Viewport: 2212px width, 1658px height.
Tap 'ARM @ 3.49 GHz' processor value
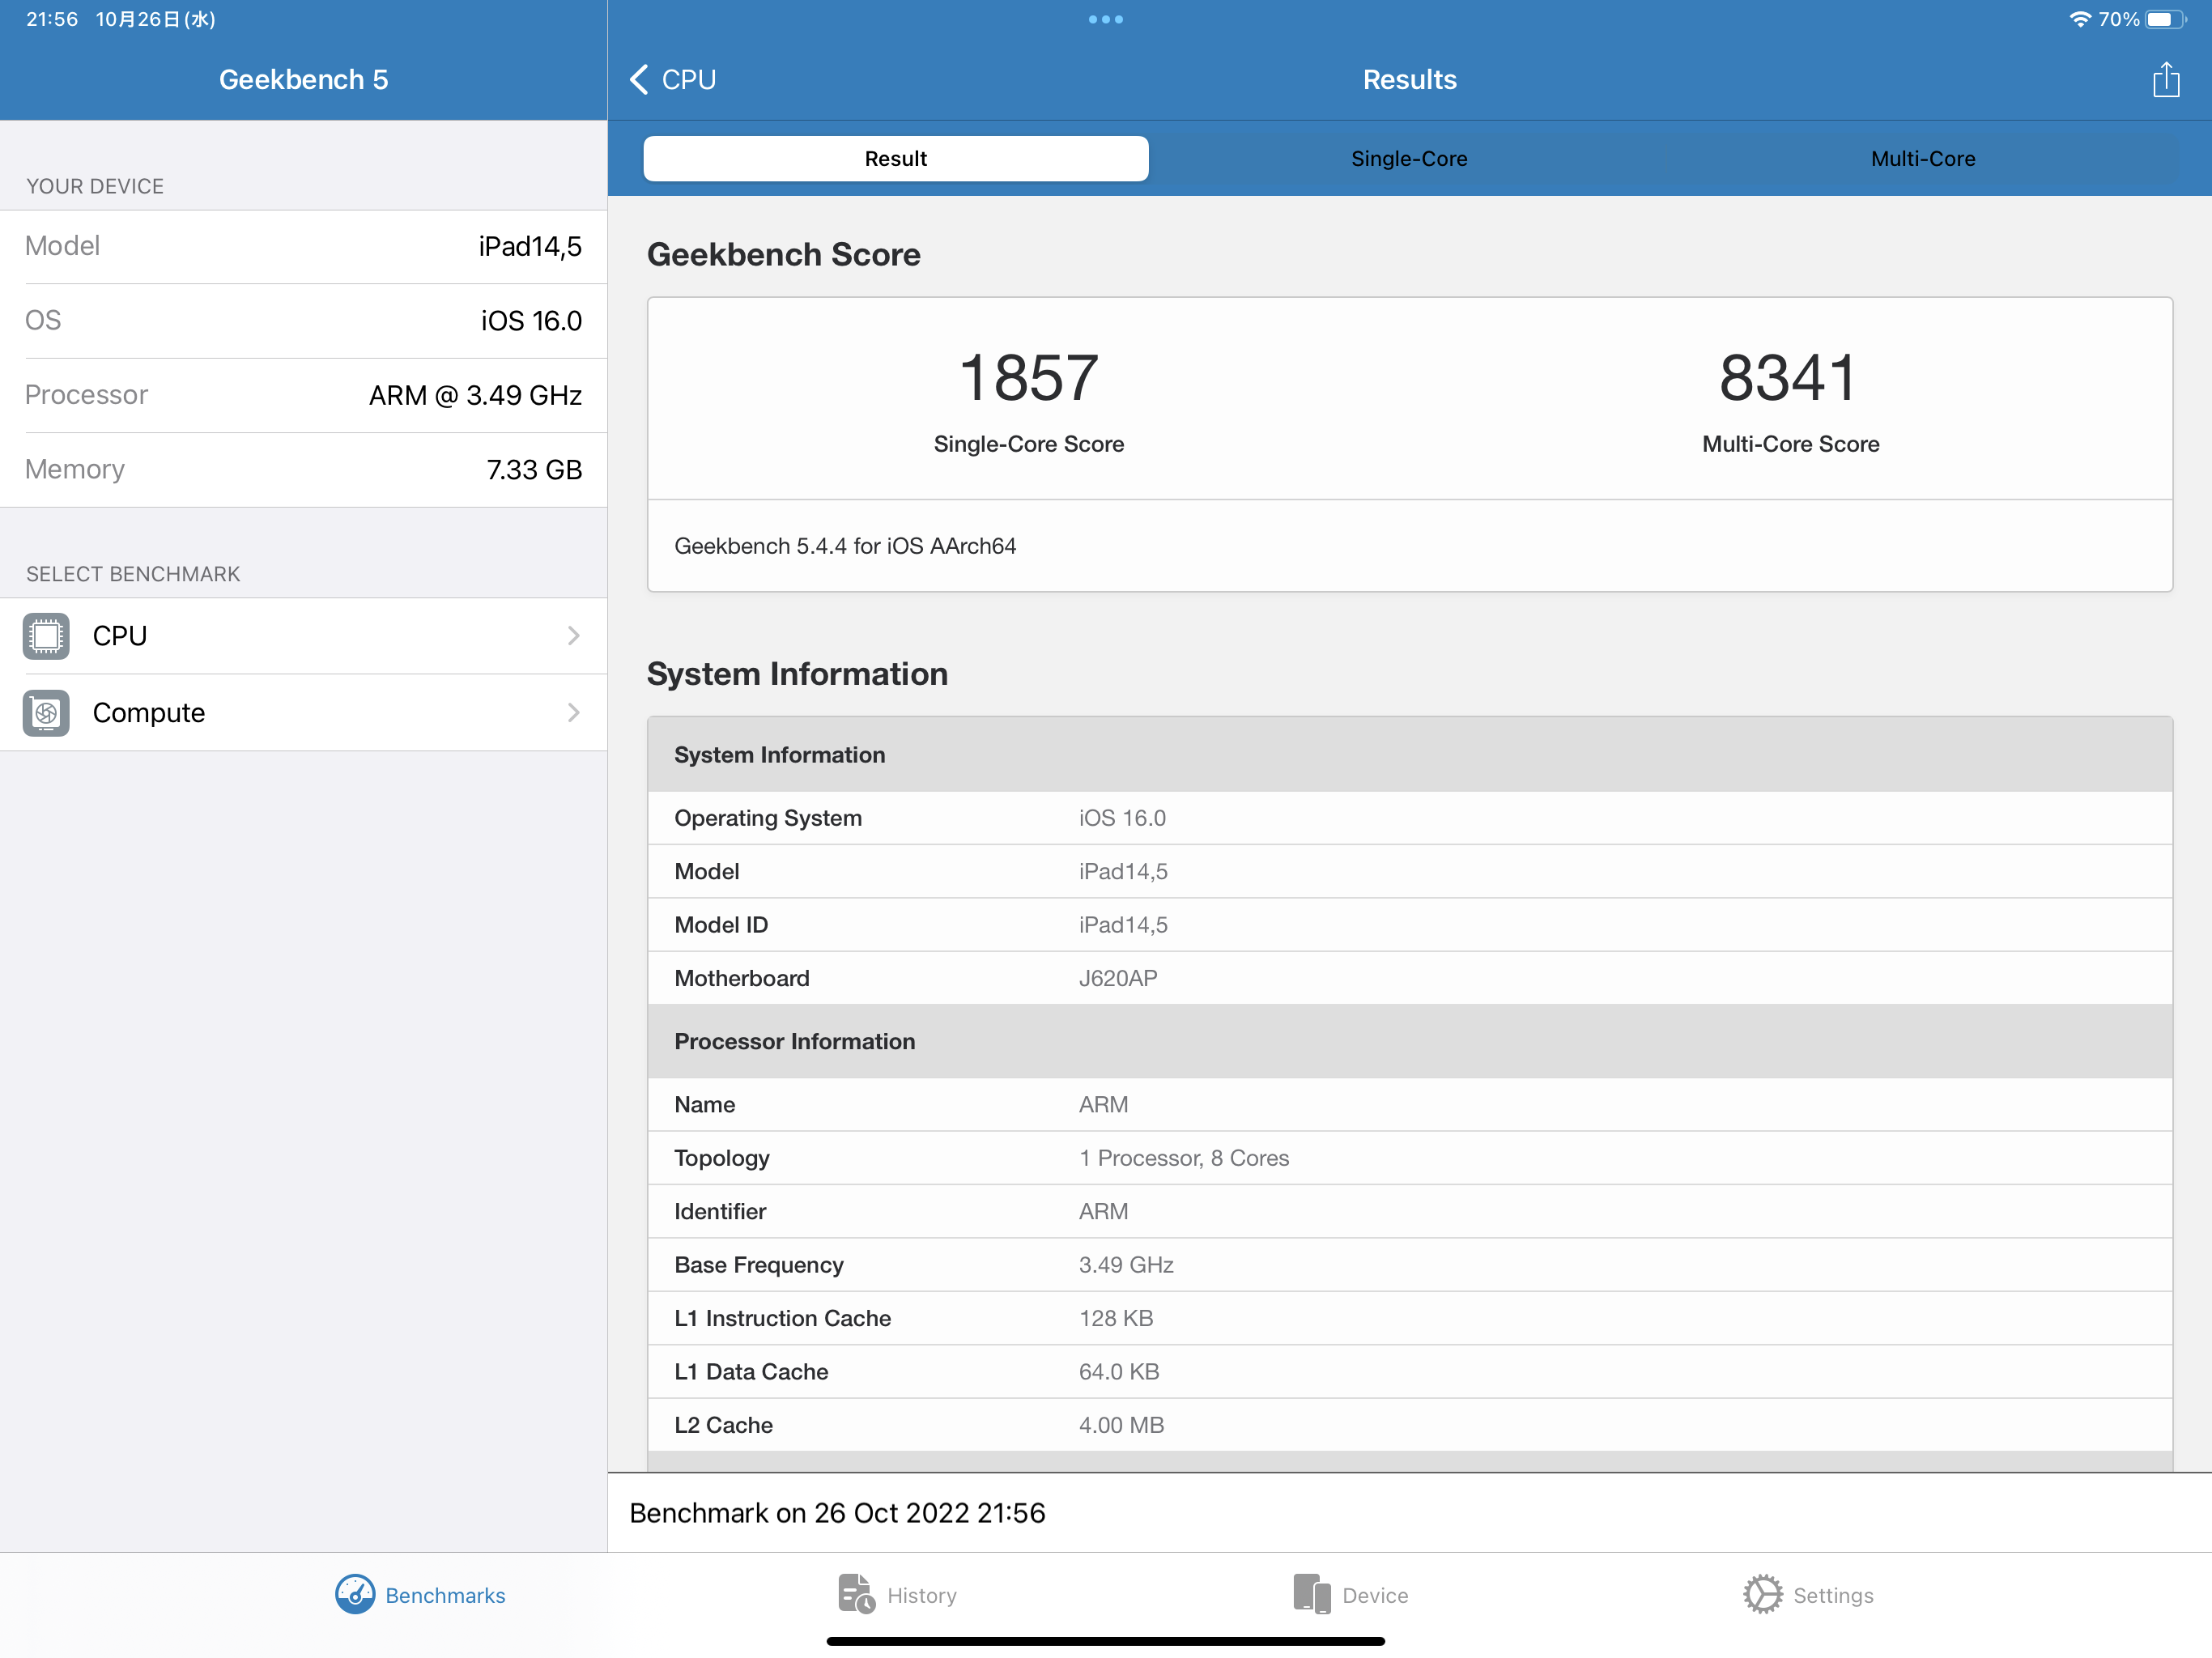click(475, 396)
